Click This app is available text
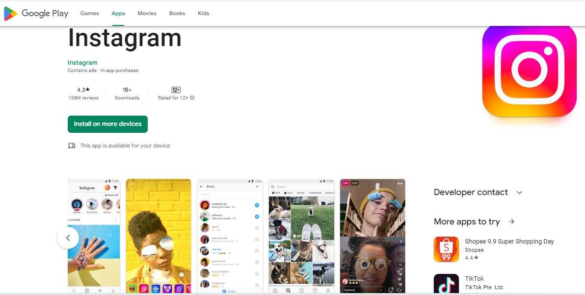585x295 pixels. pos(125,146)
